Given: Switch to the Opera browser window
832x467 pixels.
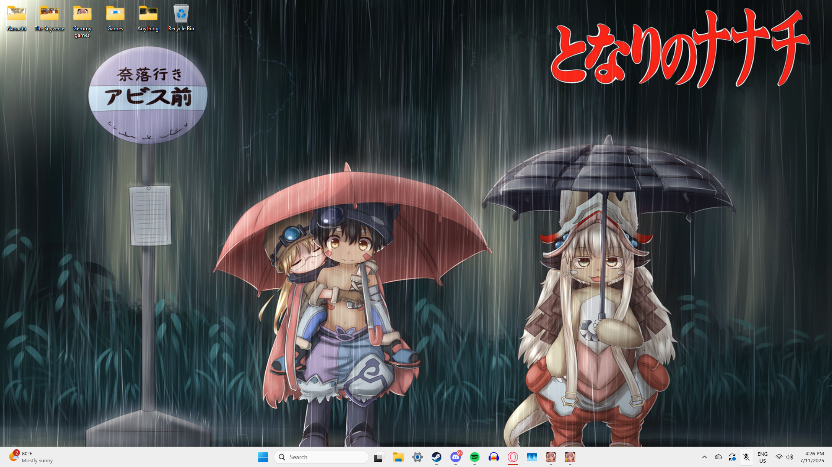Looking at the screenshot, I should (x=513, y=457).
